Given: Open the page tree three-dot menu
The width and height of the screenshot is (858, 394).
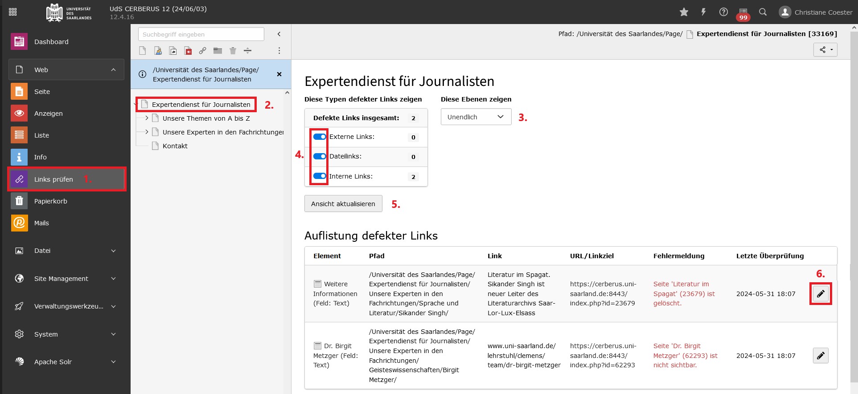Looking at the screenshot, I should [279, 51].
